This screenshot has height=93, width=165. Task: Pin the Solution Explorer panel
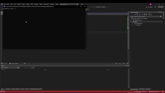pyautogui.click(x=160, y=12)
